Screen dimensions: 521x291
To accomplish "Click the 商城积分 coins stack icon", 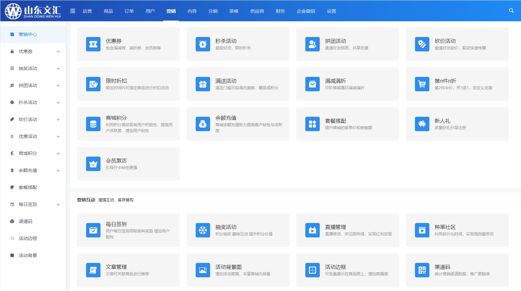I will click(93, 124).
